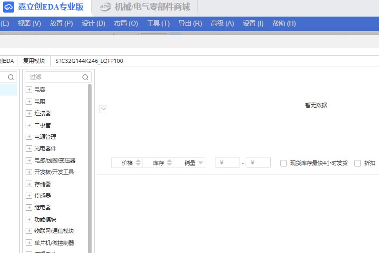Screen dimensions: 379x253
Task: Expand the 继电器 tree node
Action: coord(29,207)
